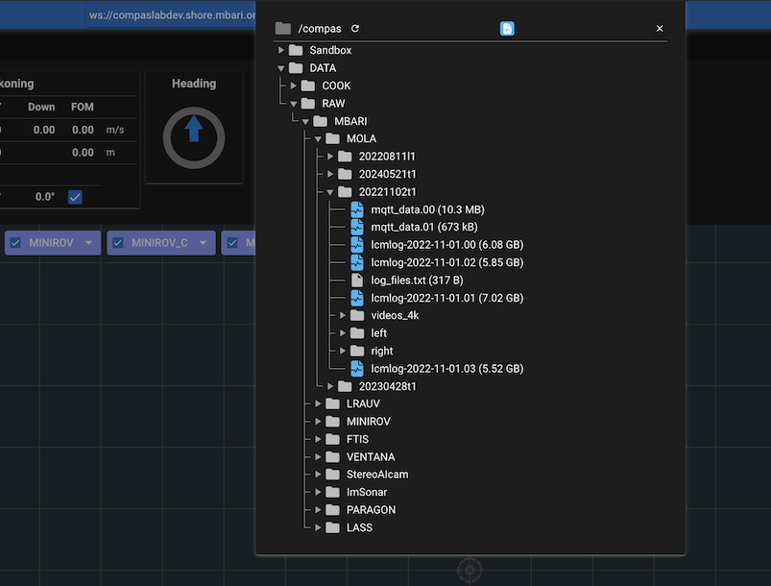The height and width of the screenshot is (586, 771).
Task: Click the blue heading compass arrow
Action: [x=194, y=129]
